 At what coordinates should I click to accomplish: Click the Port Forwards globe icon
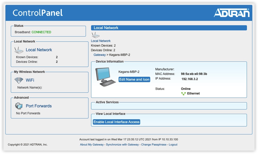pos(19,106)
